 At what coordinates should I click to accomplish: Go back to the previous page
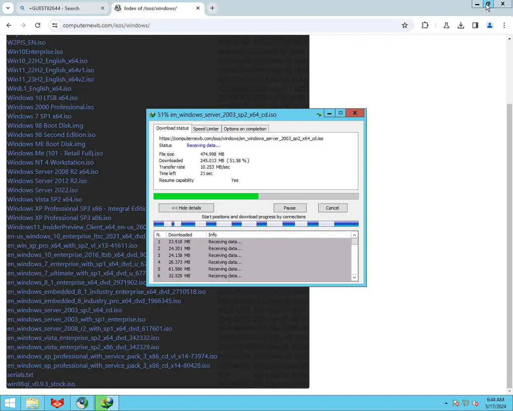[9, 25]
